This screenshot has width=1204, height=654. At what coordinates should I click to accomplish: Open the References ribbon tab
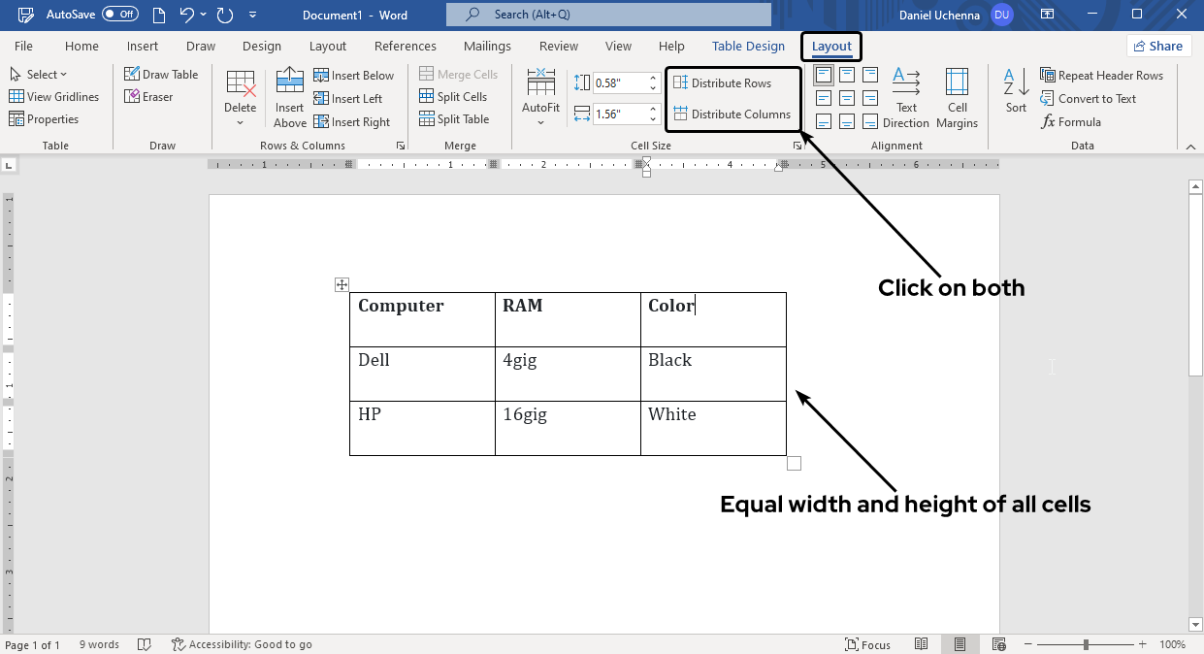click(406, 47)
